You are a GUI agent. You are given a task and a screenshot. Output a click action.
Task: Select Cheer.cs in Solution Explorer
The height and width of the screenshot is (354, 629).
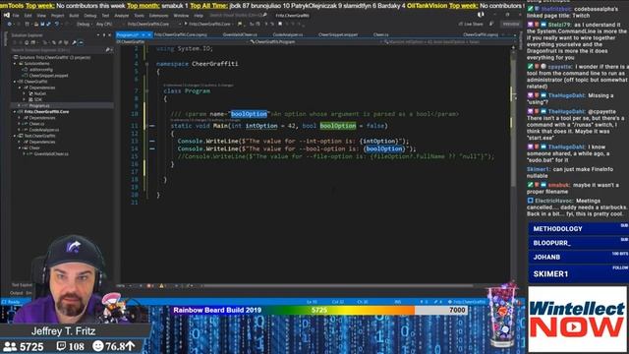(36, 124)
